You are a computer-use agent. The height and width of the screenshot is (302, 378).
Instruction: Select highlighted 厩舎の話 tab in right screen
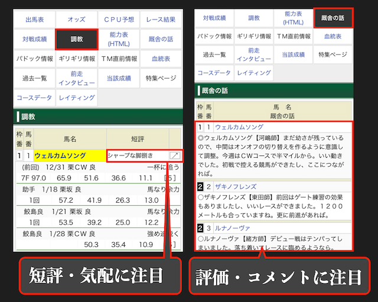(x=333, y=18)
